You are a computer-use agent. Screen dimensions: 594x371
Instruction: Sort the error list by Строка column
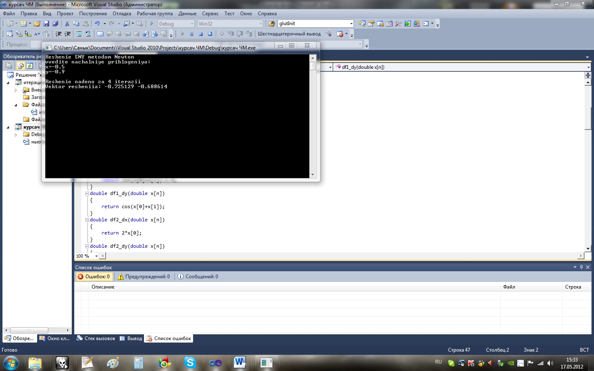tap(576, 287)
